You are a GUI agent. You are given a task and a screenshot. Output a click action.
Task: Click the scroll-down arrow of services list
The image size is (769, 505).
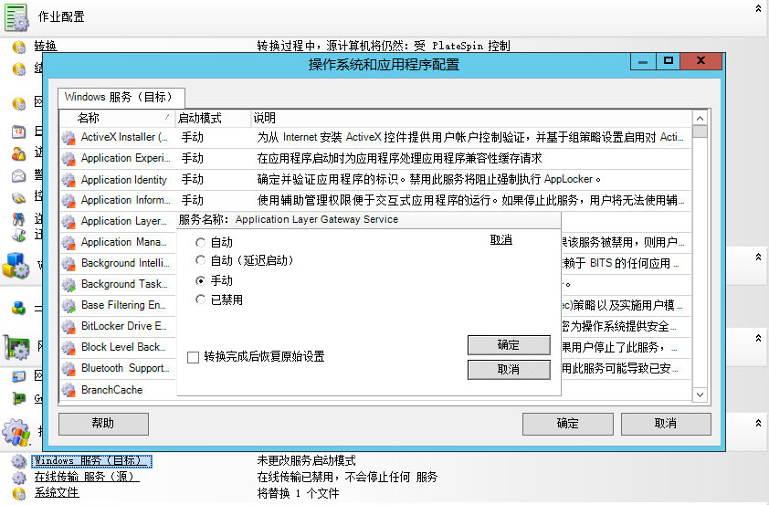pyautogui.click(x=700, y=395)
